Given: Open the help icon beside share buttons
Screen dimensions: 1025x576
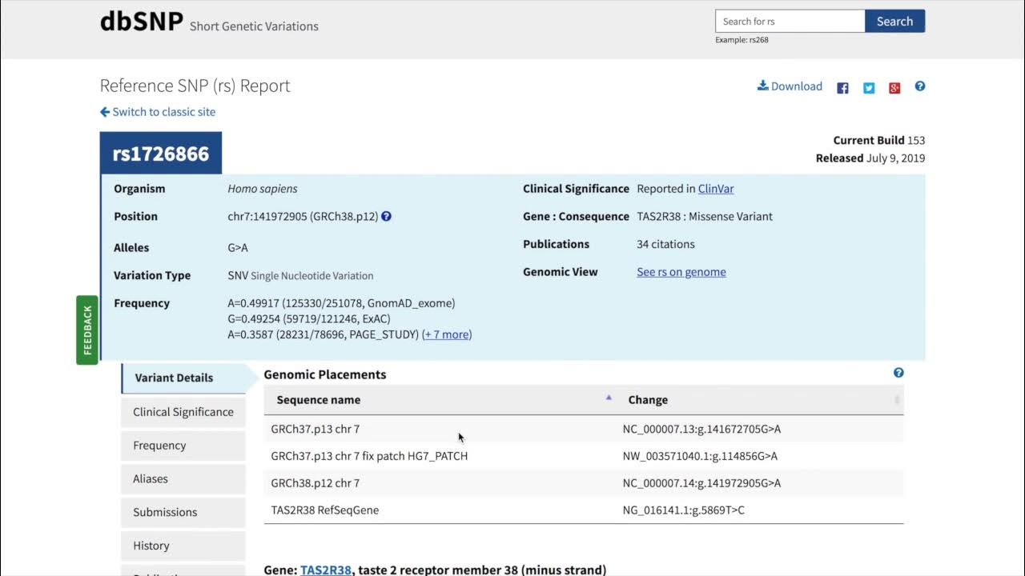Looking at the screenshot, I should [920, 86].
